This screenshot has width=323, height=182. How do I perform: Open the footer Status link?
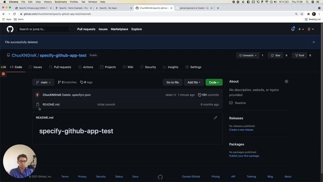click(x=119, y=176)
